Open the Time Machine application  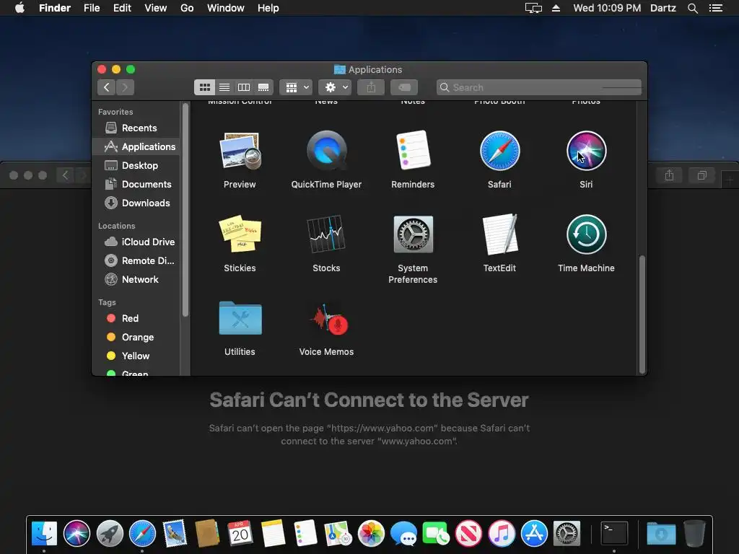586,234
